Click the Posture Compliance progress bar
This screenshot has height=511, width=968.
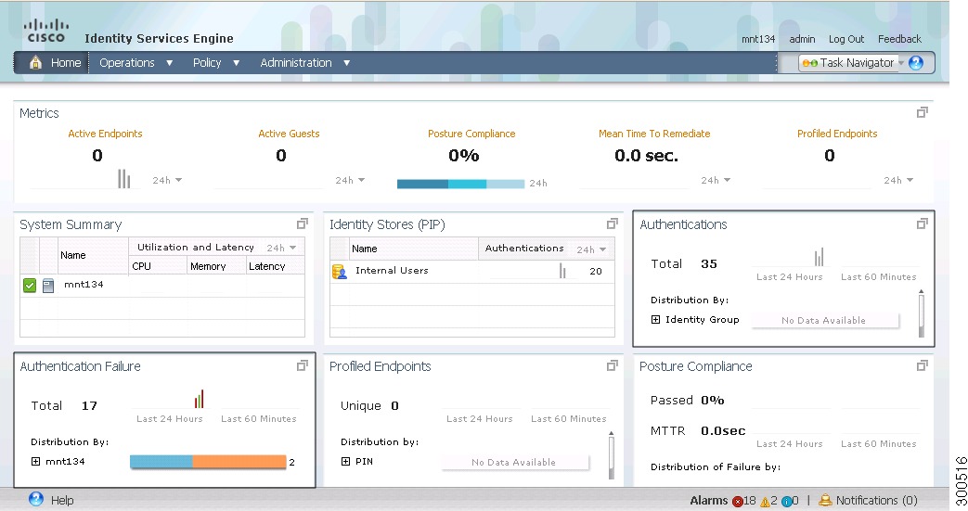point(460,184)
